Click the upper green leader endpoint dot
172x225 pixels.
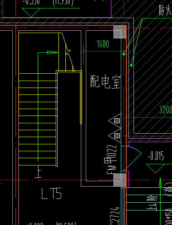[x=124, y=54]
